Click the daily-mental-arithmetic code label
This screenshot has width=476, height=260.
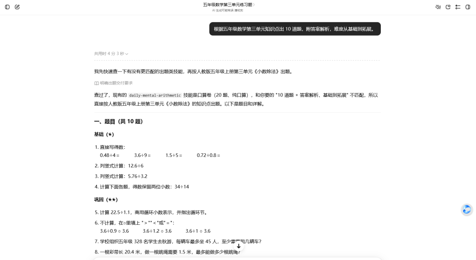pos(155,95)
